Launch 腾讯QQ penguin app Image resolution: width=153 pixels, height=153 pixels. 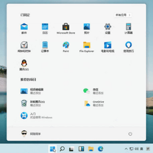pyautogui.click(x=24, y=65)
